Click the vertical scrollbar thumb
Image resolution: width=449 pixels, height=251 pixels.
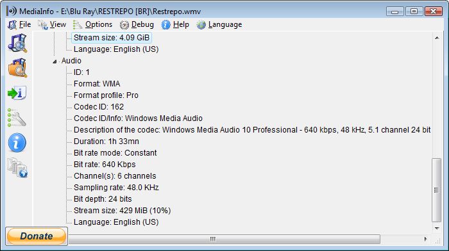[437, 190]
